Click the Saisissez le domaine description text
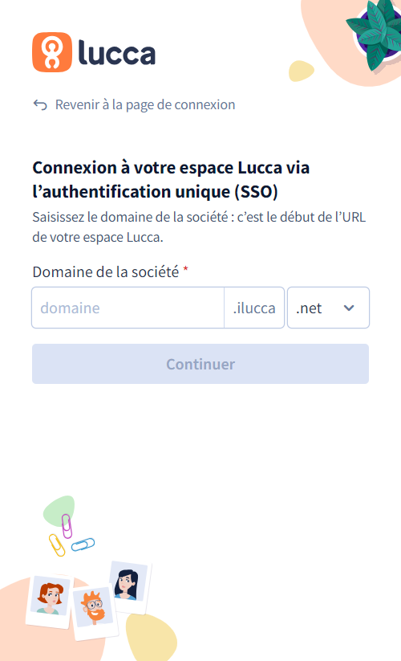The height and width of the screenshot is (661, 401). tap(199, 226)
